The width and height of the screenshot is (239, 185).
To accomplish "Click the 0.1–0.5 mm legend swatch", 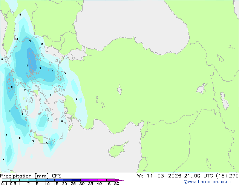I will pos(6,180).
